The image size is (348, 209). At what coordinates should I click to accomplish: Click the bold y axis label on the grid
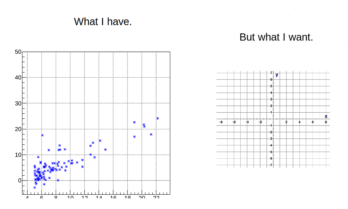[277, 75]
